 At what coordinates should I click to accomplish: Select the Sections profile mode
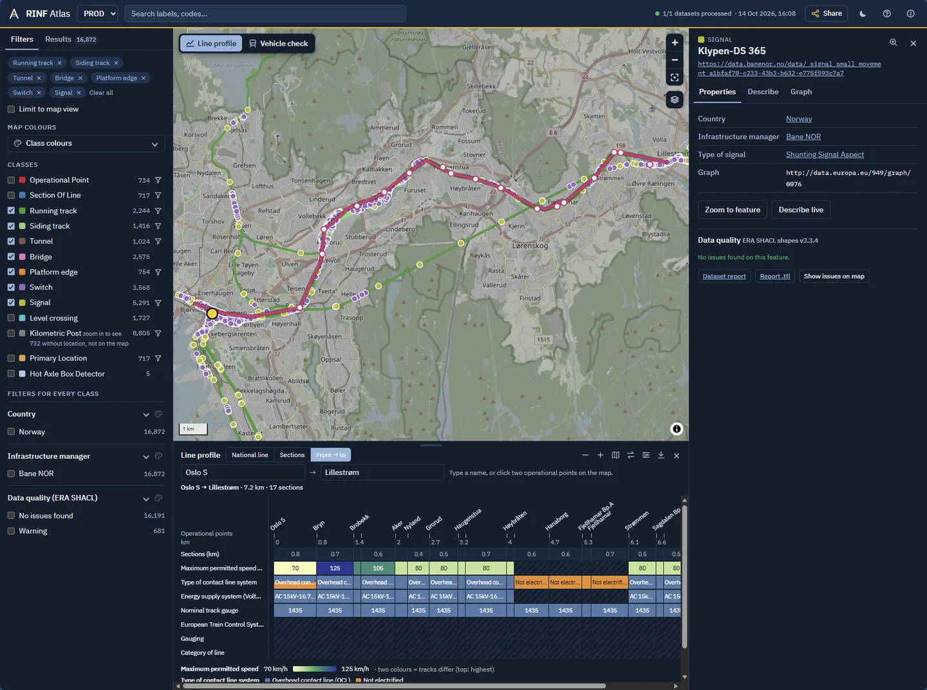tap(292, 455)
